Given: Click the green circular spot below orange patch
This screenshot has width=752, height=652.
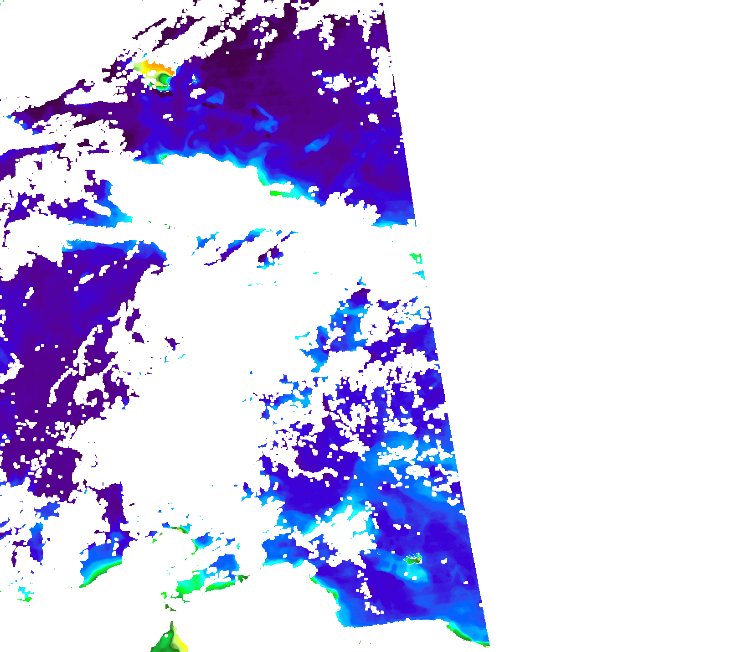Looking at the screenshot, I should point(164,81).
